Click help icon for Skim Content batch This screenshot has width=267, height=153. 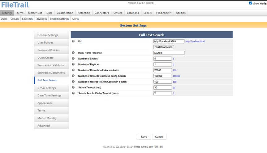pyautogui.click(x=73, y=82)
